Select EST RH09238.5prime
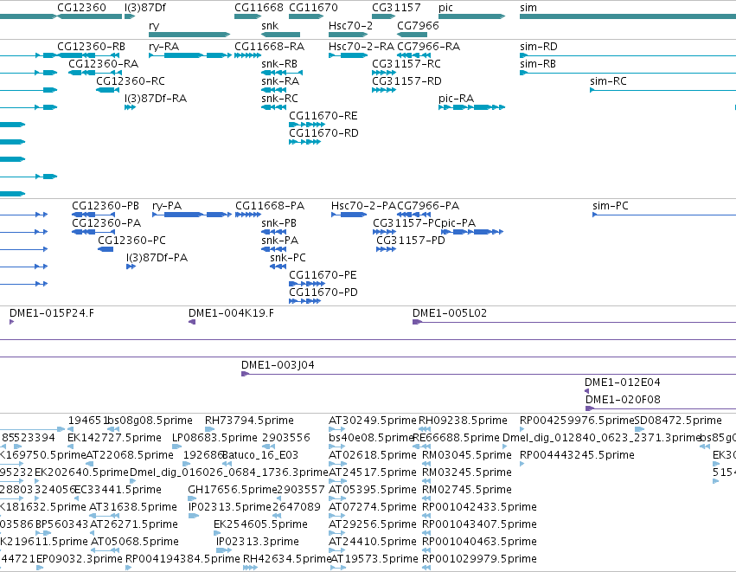Image resolution: width=736 pixels, height=572 pixels. click(425, 428)
